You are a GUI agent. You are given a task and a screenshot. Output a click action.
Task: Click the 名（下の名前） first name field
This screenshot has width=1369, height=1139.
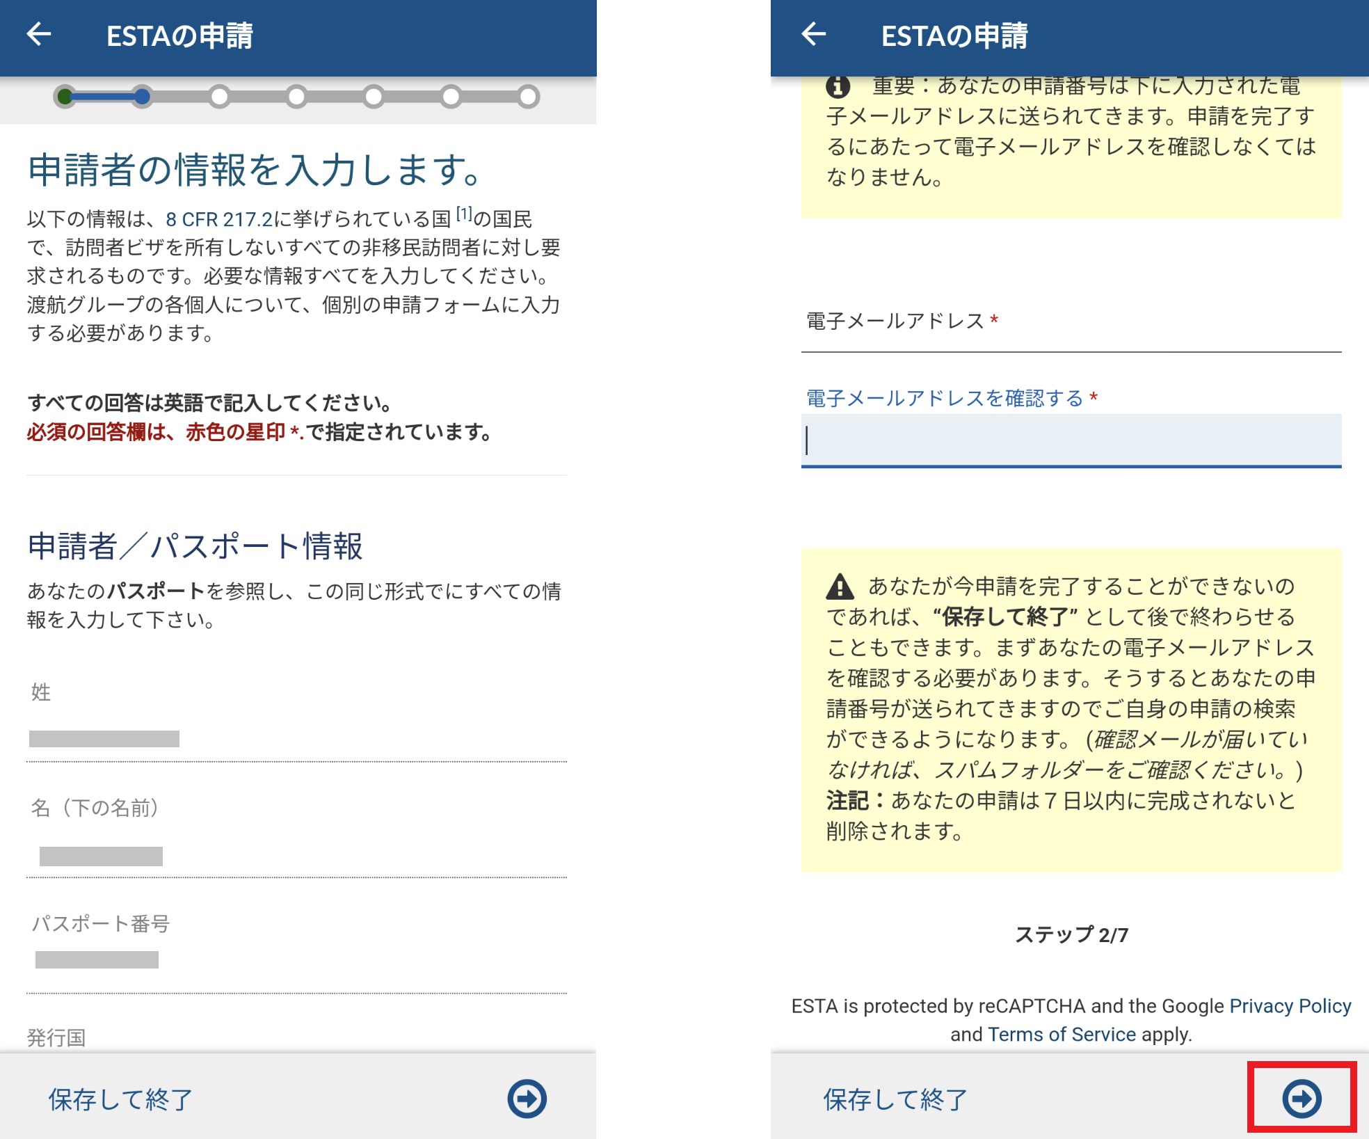coord(296,854)
